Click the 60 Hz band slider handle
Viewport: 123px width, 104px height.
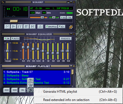click(x=23, y=47)
